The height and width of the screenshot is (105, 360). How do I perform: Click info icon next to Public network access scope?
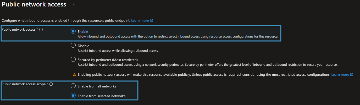(51, 84)
